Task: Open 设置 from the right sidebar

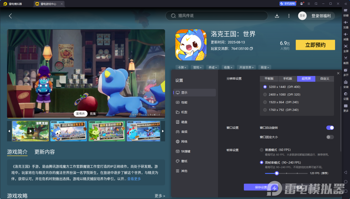Action: [346, 94]
